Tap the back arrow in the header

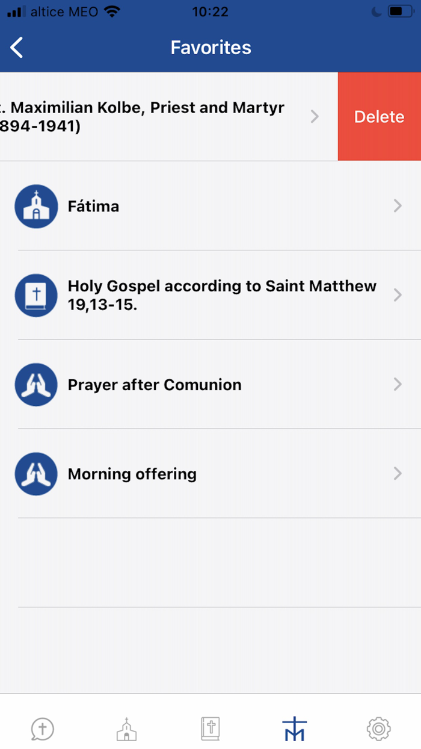[17, 47]
